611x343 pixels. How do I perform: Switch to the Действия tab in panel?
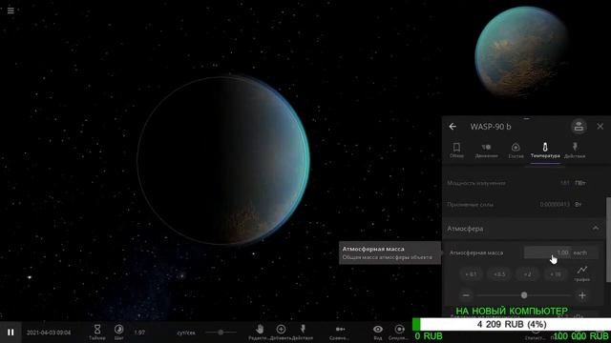[575, 151]
